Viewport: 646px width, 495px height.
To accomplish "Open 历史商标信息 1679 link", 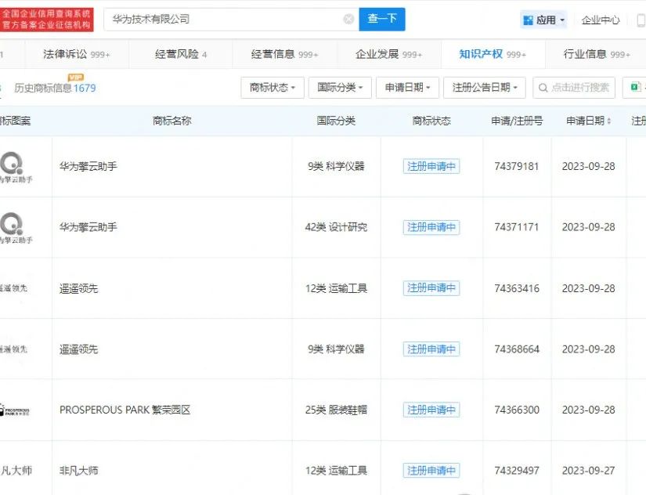I will 55,88.
